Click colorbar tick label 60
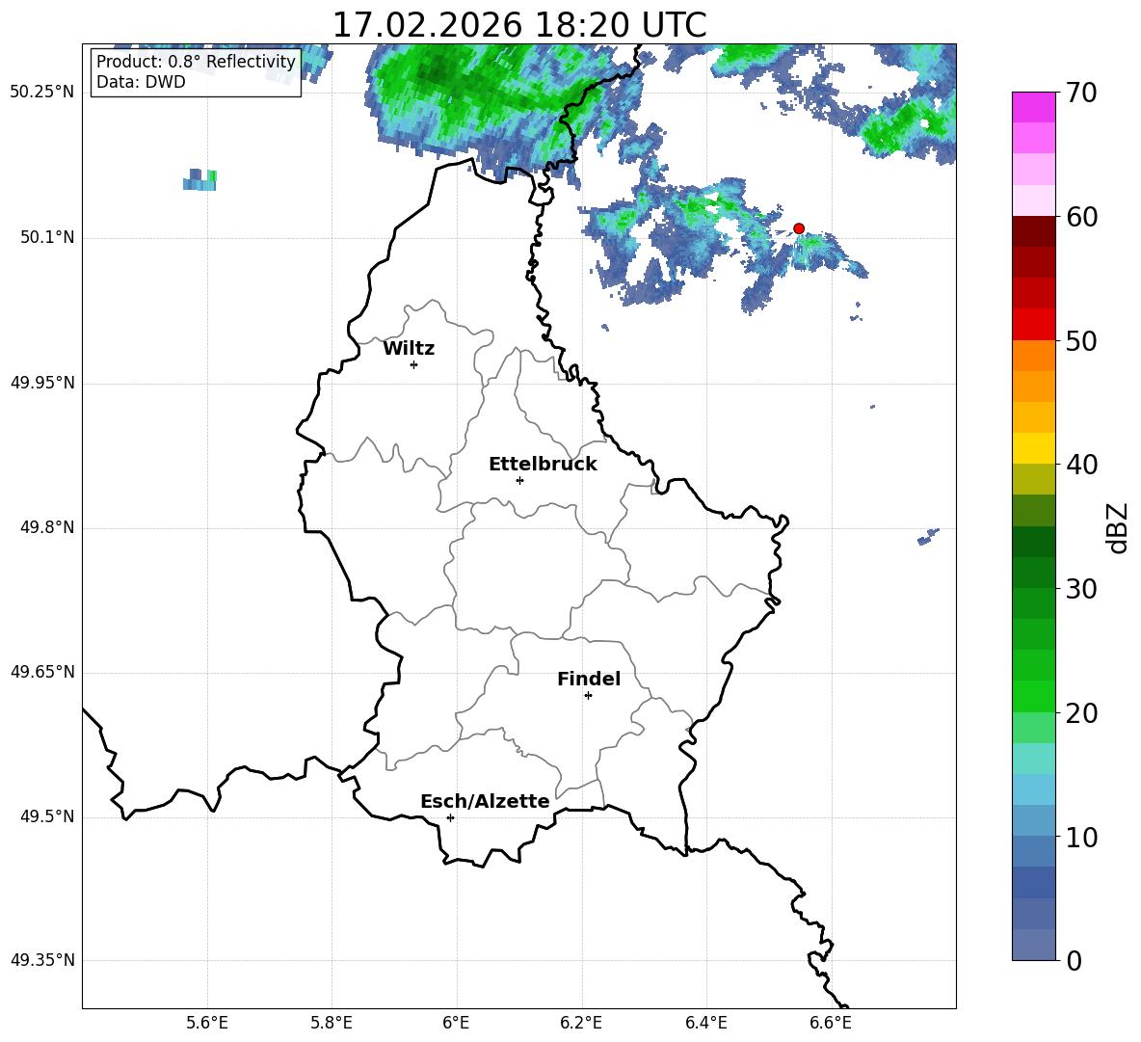This screenshot has width=1141, height=1042. point(1081,217)
